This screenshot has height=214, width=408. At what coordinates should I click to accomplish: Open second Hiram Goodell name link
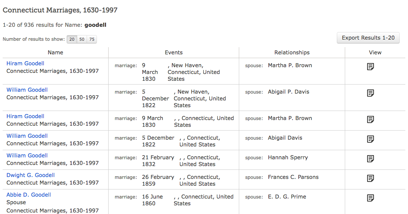coord(25,116)
